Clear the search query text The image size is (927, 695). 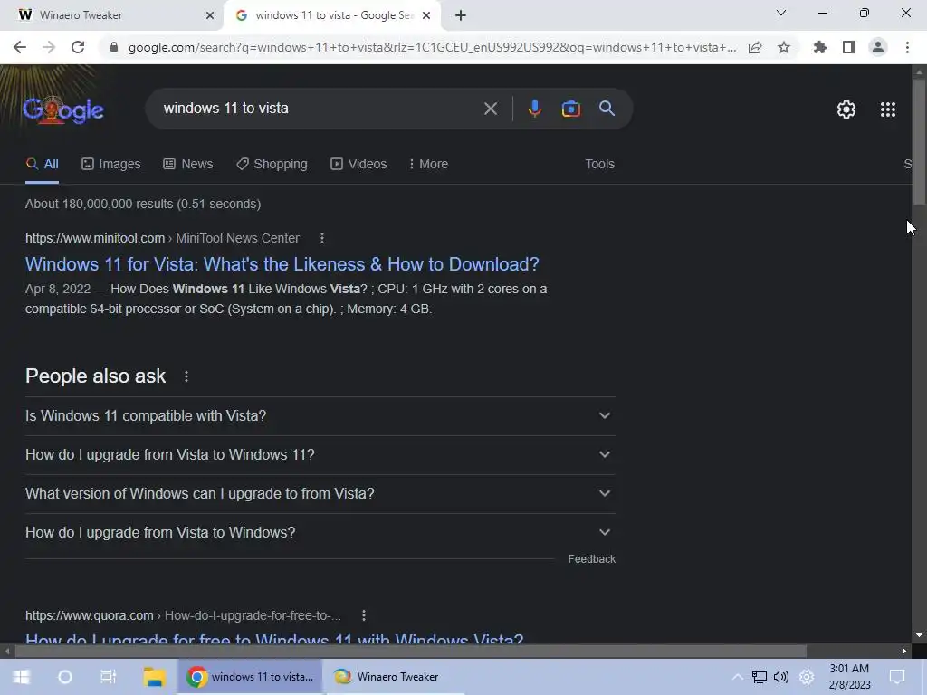pos(490,109)
